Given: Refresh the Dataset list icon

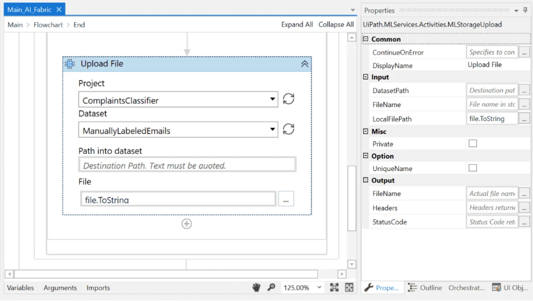Looking at the screenshot, I should click(x=288, y=129).
